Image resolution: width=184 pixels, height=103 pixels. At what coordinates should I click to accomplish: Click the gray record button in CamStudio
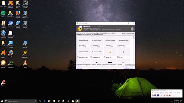pyautogui.click(x=153, y=95)
